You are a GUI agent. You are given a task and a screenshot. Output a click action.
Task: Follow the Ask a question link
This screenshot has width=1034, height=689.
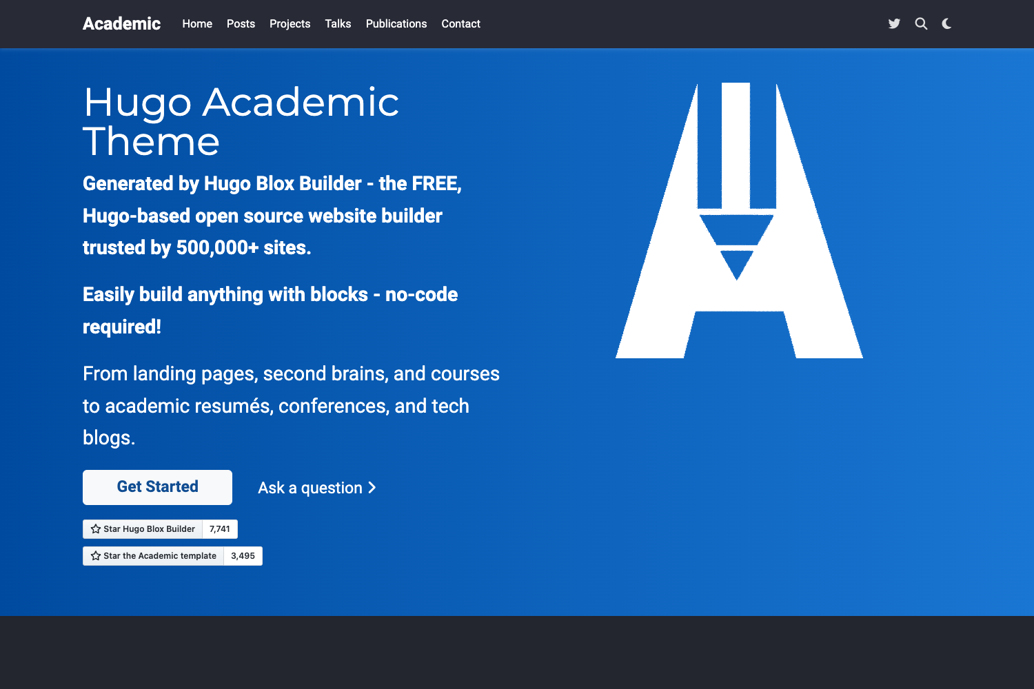pyautogui.click(x=310, y=487)
